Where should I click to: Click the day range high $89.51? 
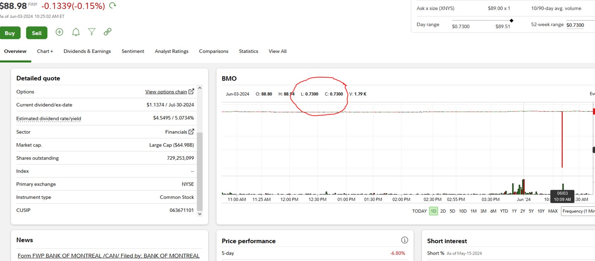click(503, 26)
